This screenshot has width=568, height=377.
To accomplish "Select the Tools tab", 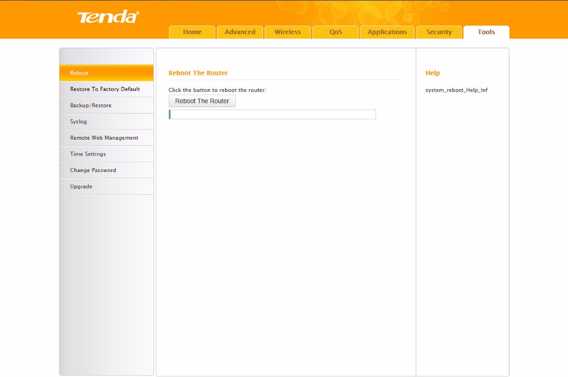I will (486, 32).
